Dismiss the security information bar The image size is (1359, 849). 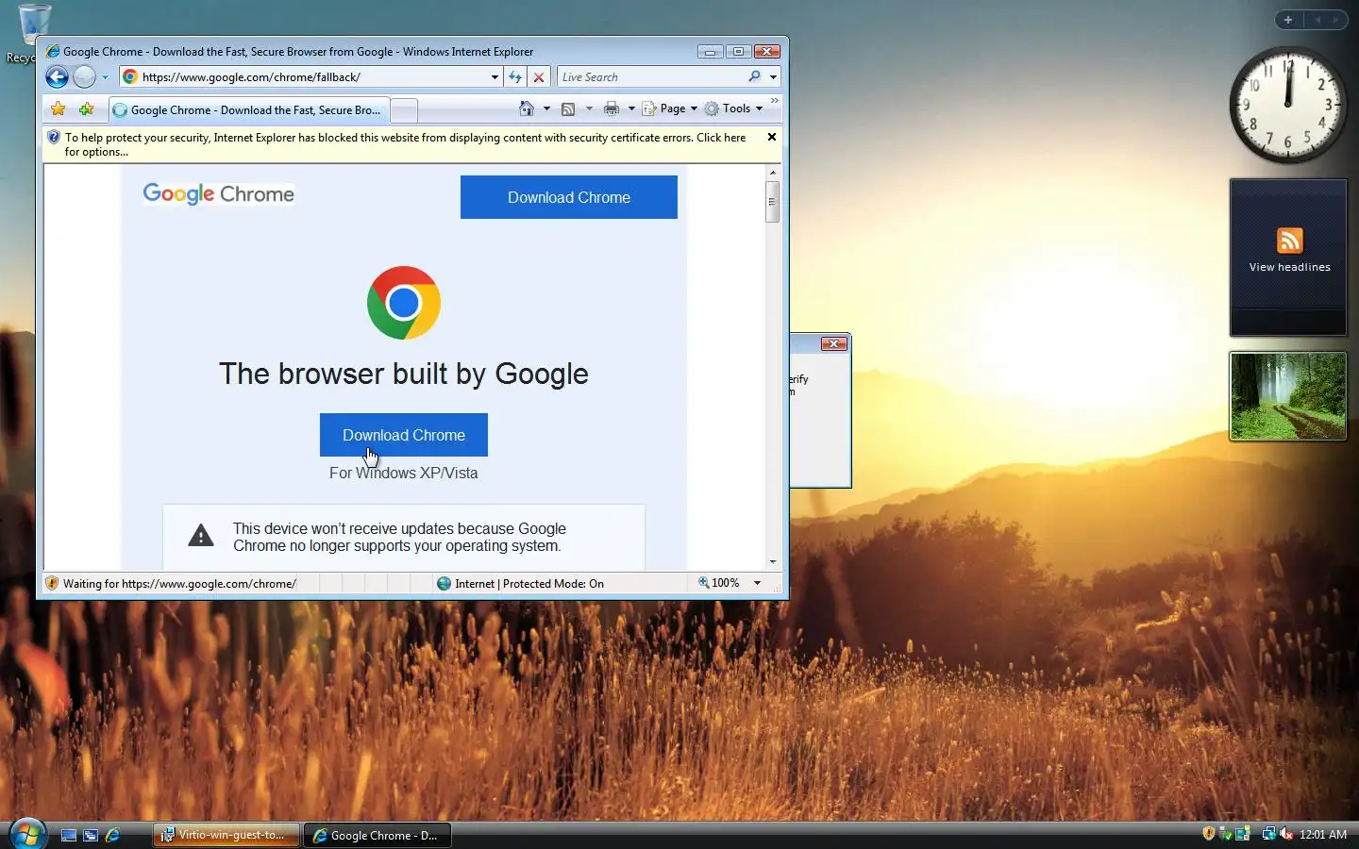pos(772,138)
